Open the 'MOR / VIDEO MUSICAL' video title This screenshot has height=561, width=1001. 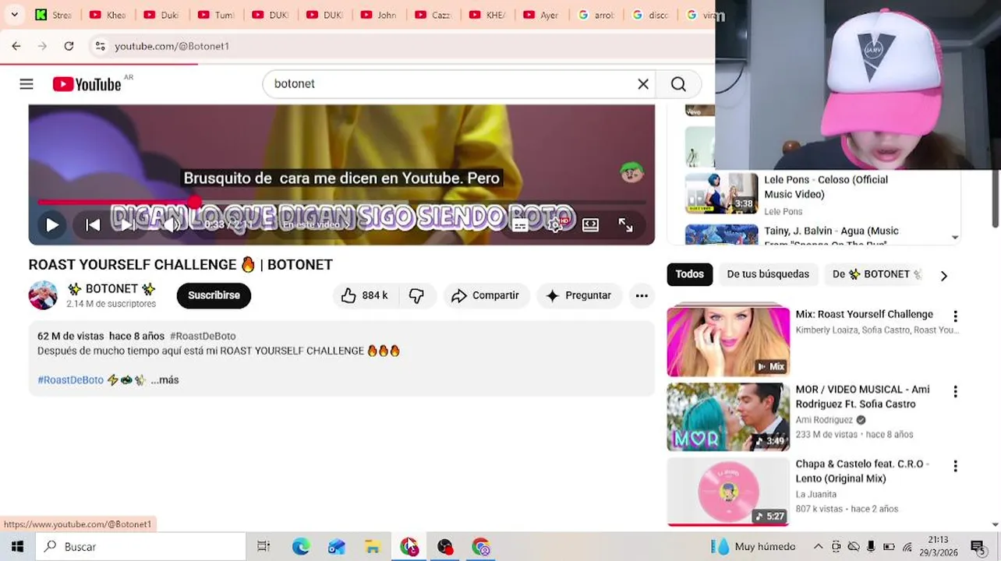point(862,397)
